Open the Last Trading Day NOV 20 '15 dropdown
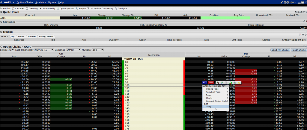The width and height of the screenshot is (307, 130). [44, 50]
